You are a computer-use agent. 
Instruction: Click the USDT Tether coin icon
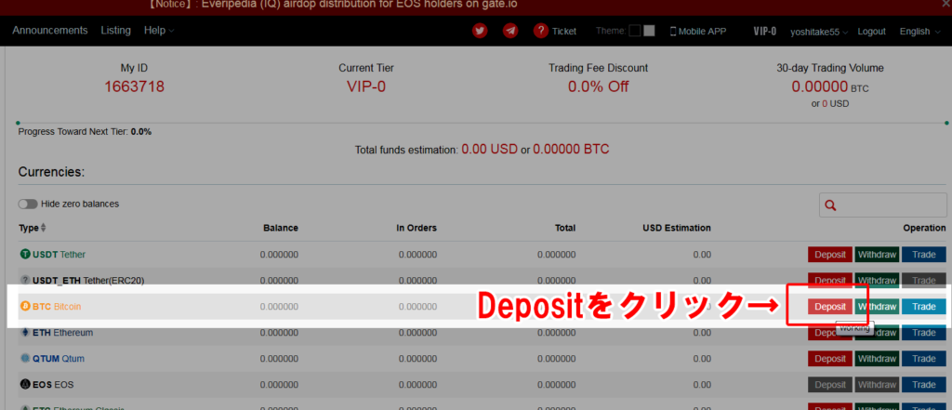click(x=25, y=255)
